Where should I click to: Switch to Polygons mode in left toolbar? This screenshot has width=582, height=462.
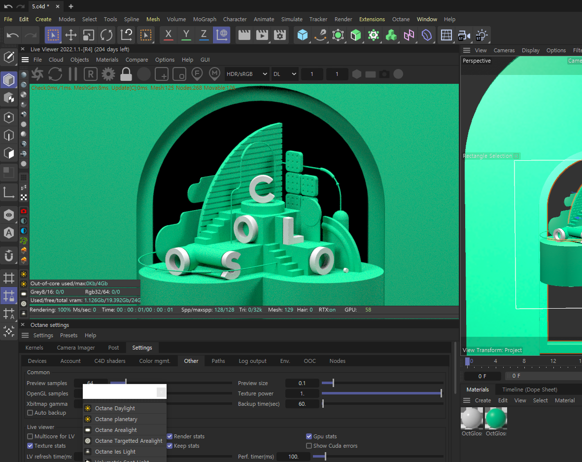pyautogui.click(x=9, y=153)
